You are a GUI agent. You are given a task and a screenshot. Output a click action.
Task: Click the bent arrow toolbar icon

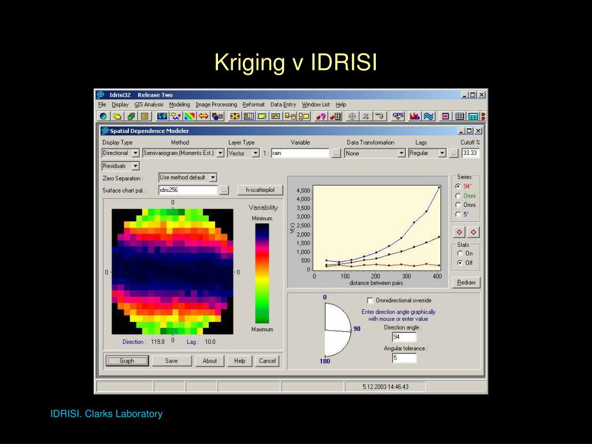tap(379, 116)
